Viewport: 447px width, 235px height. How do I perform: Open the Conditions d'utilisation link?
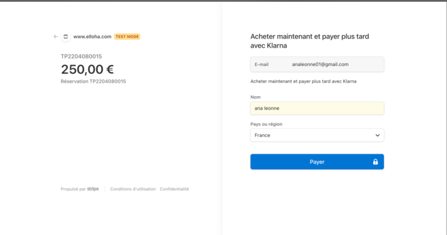coord(133,189)
